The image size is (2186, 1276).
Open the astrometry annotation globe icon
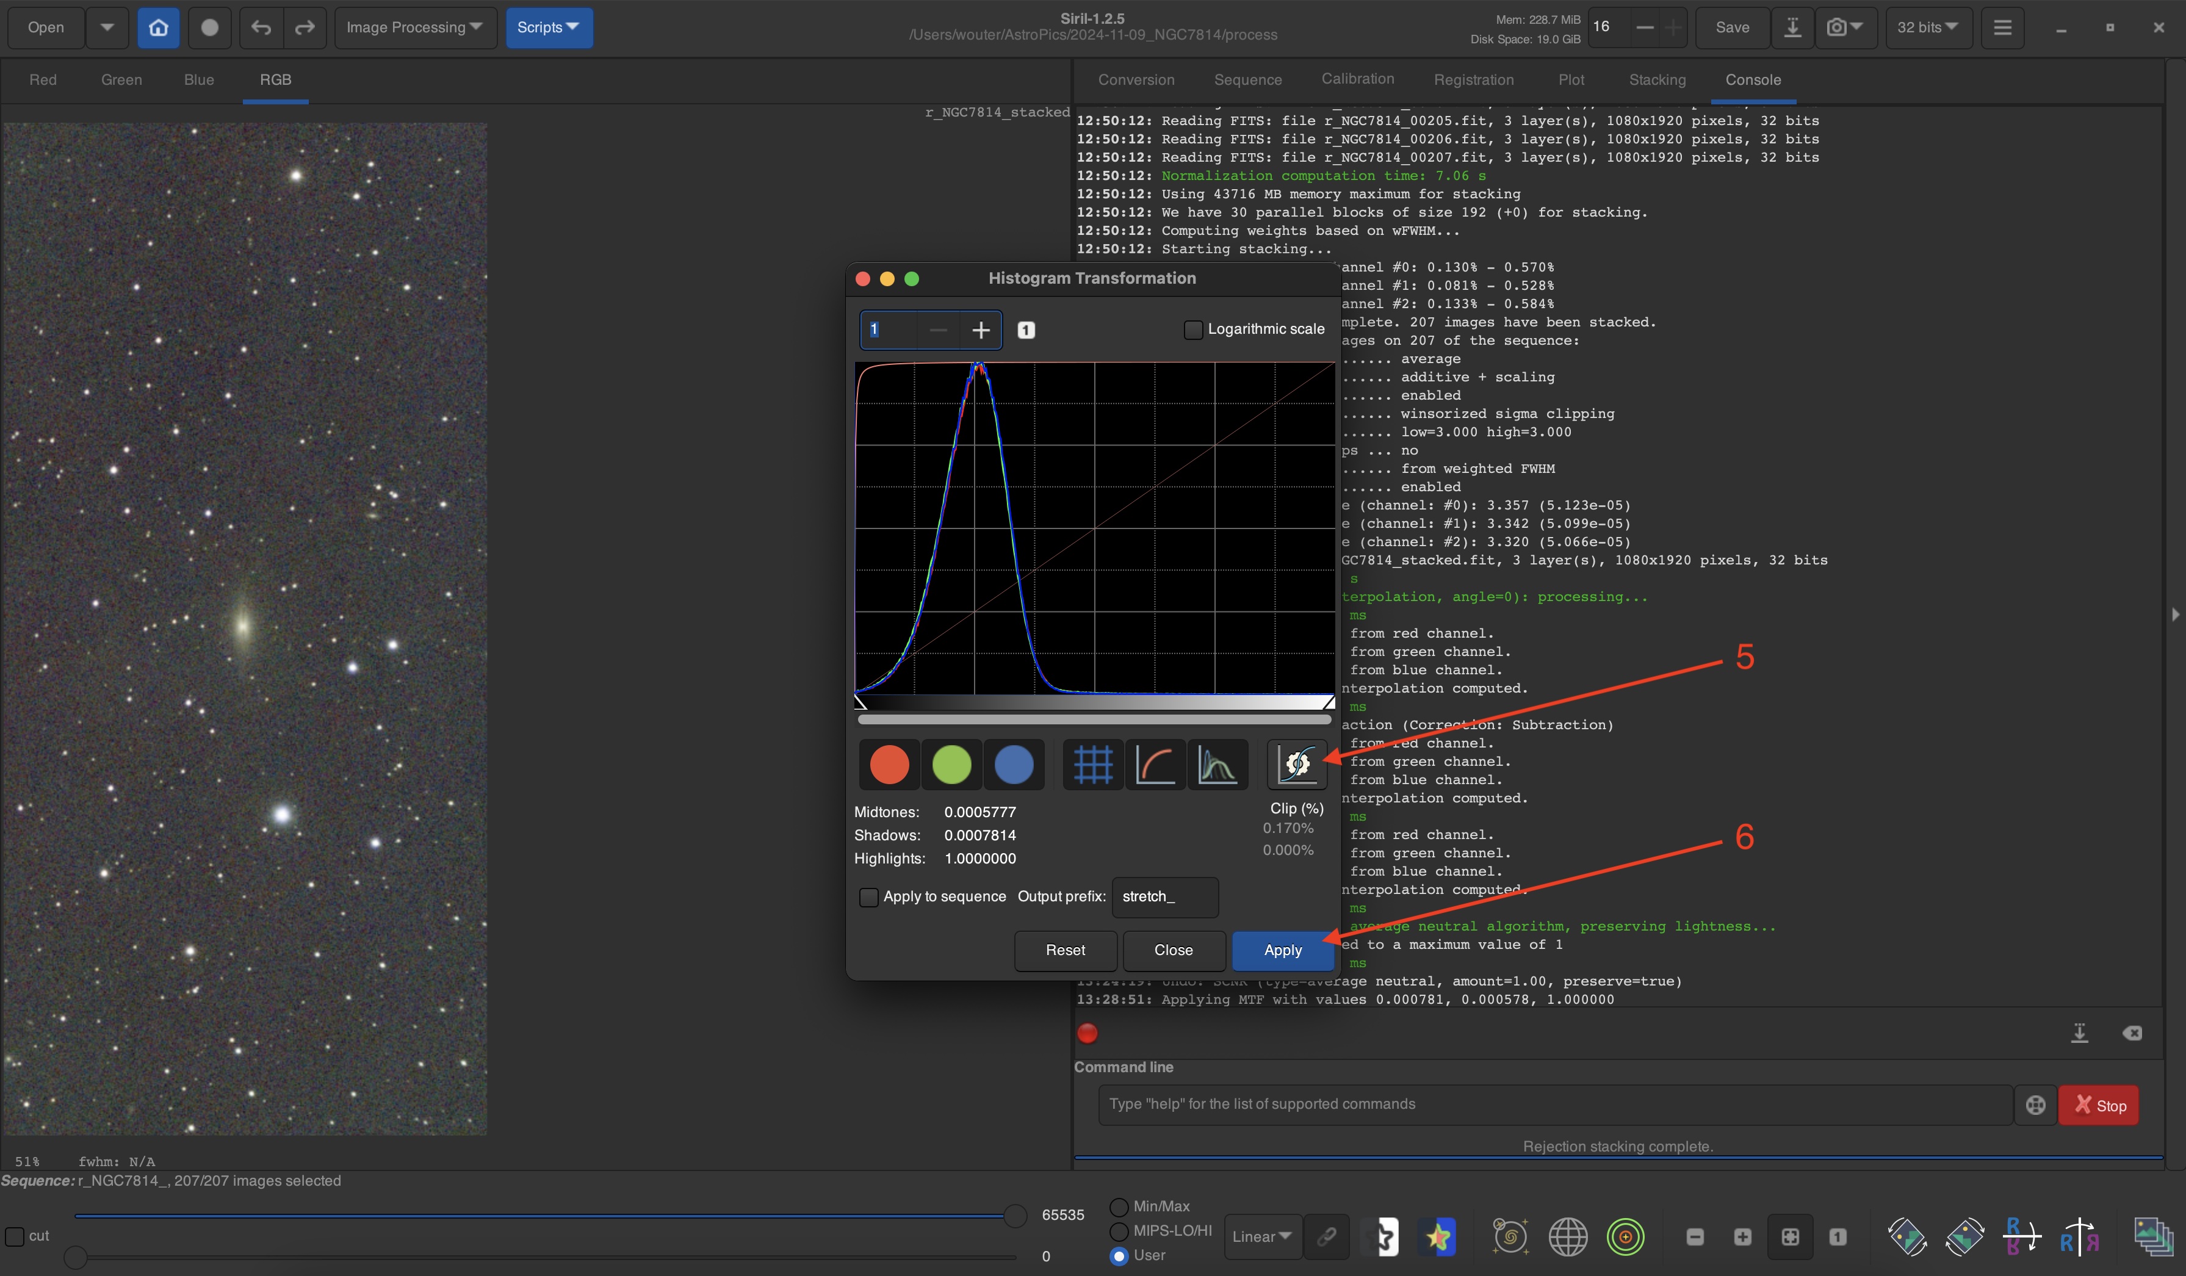coord(1568,1237)
